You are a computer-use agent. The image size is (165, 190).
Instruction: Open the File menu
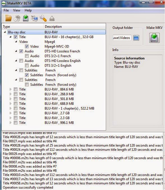click(x=6, y=10)
